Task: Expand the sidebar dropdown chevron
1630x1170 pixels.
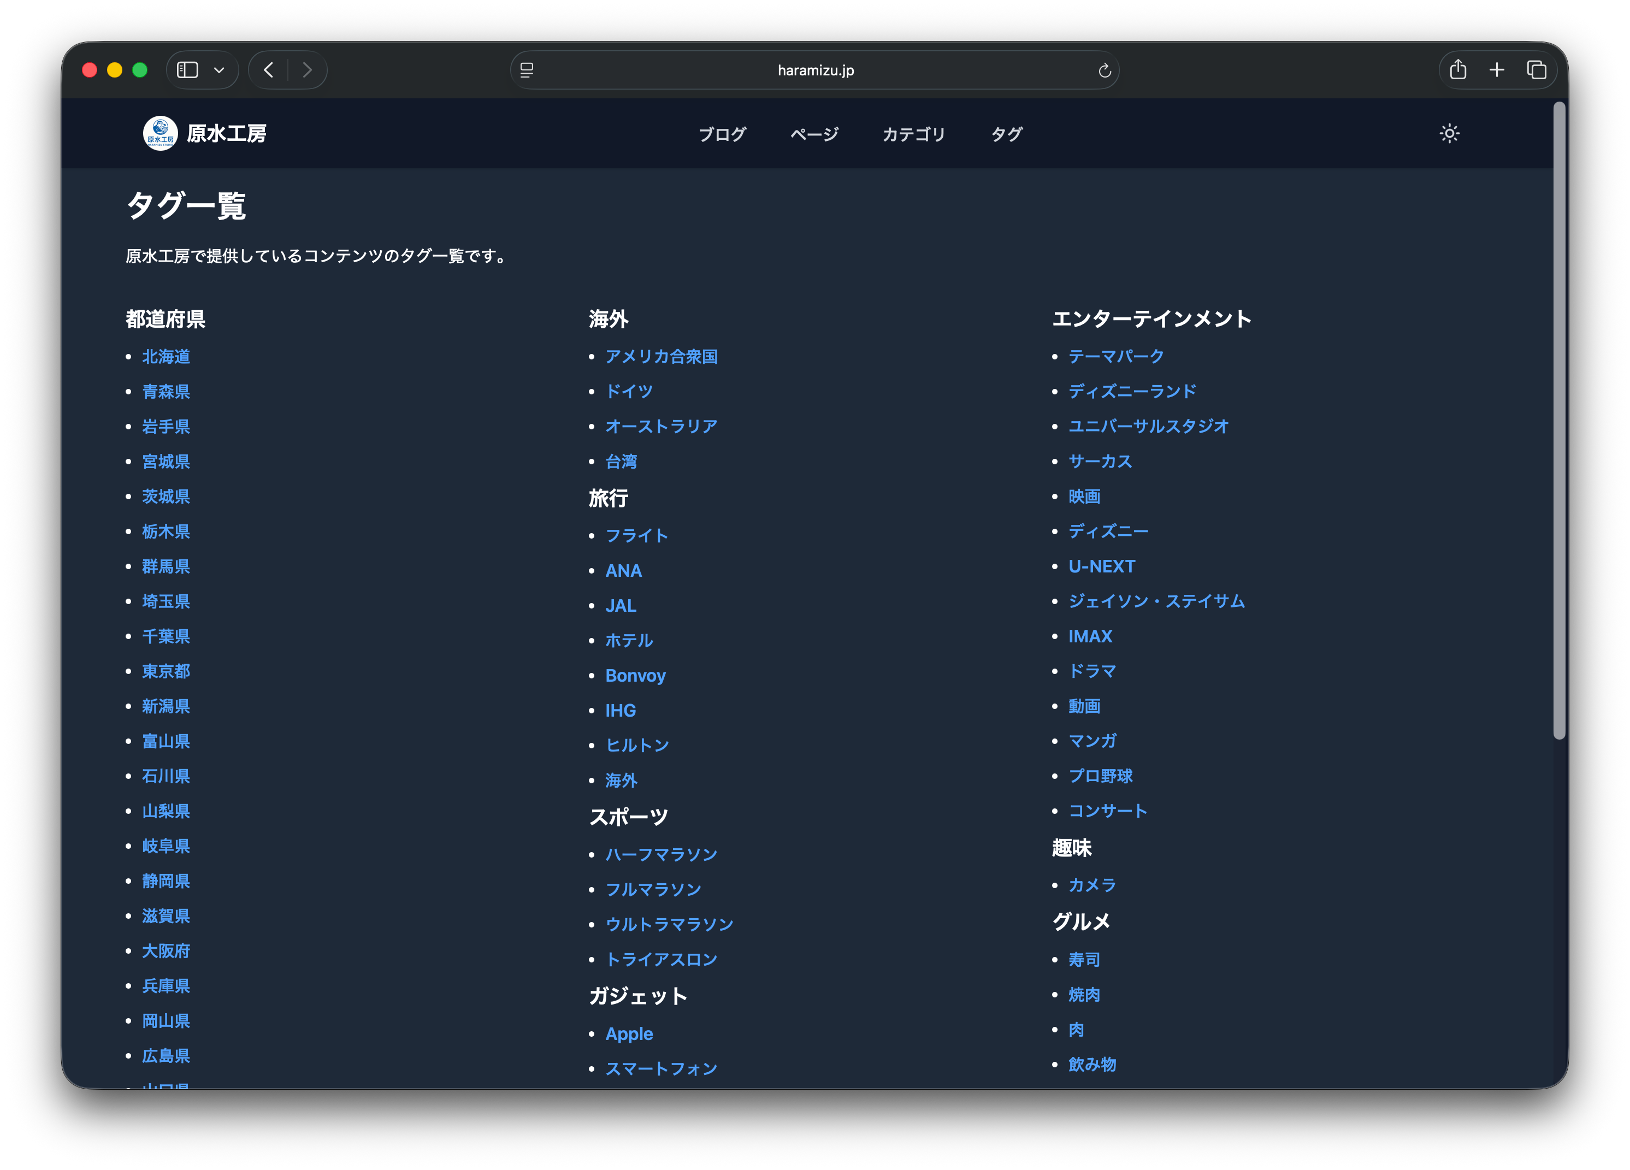Action: (x=219, y=70)
